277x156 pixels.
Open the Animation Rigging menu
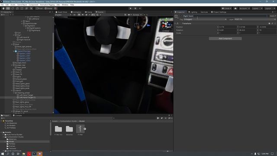[47, 5]
